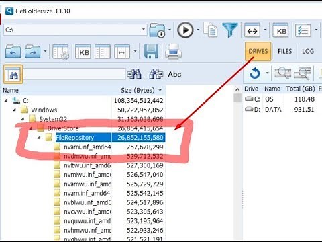Click the find previous binoculars icon
This screenshot has height=242, width=322.
click(x=134, y=74)
